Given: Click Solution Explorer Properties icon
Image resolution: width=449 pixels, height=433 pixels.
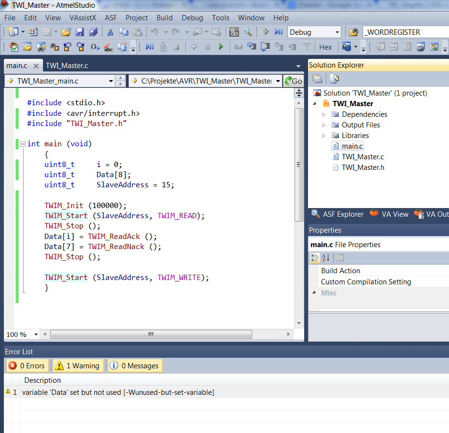Looking at the screenshot, I should pos(317,79).
